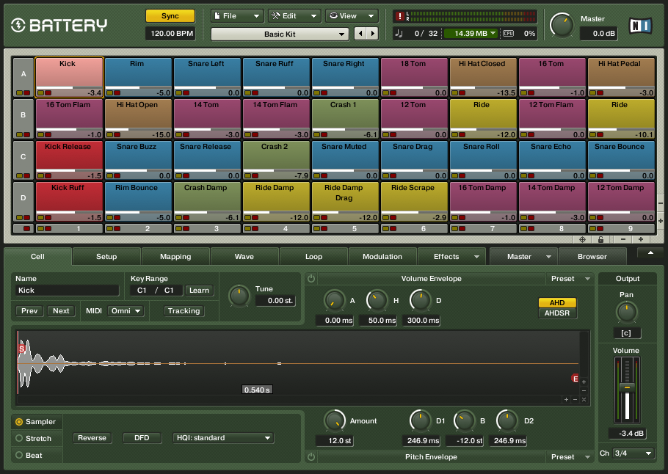Open the Basic Kit selector dropdown
668x474 pixels.
click(x=280, y=34)
